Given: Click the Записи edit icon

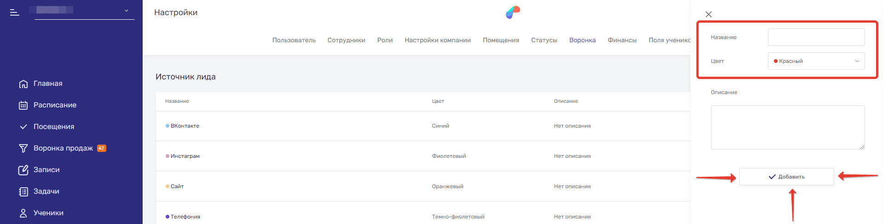Looking at the screenshot, I should point(23,170).
